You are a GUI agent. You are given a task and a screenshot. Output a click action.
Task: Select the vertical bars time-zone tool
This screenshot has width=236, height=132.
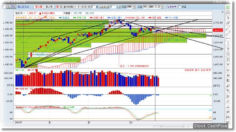[x=228, y=81]
